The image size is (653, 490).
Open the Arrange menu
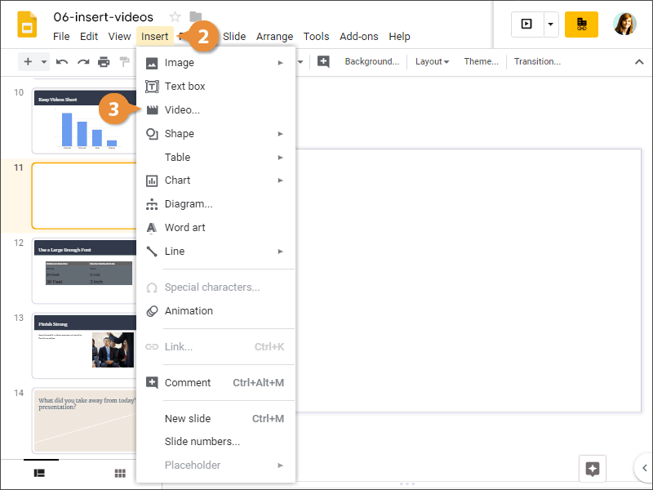point(274,36)
